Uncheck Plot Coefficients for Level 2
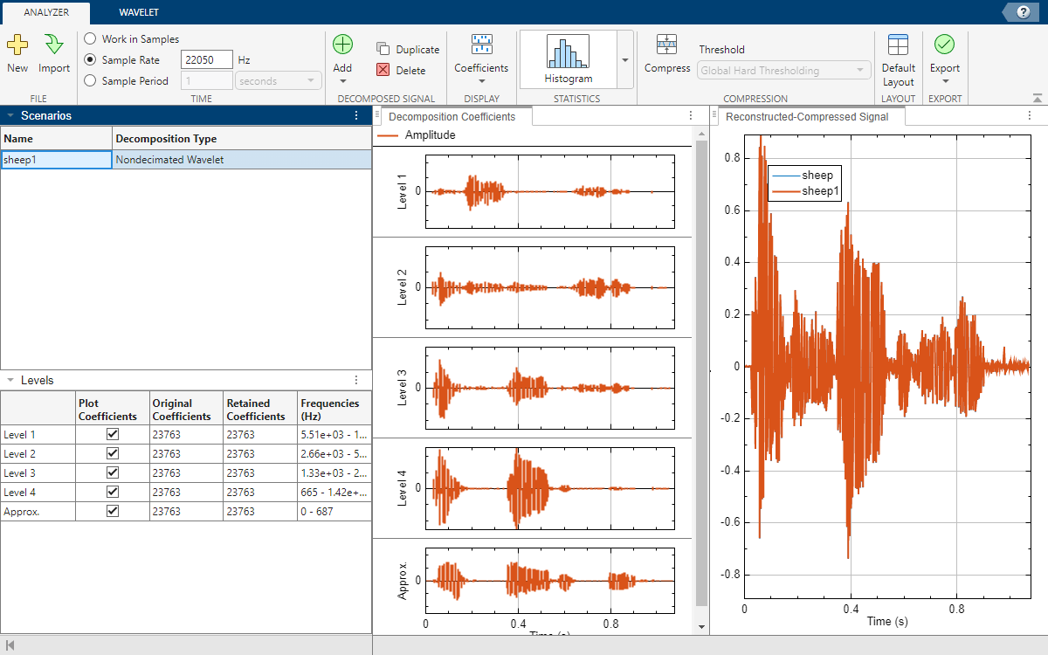The width and height of the screenshot is (1048, 655). click(x=112, y=454)
